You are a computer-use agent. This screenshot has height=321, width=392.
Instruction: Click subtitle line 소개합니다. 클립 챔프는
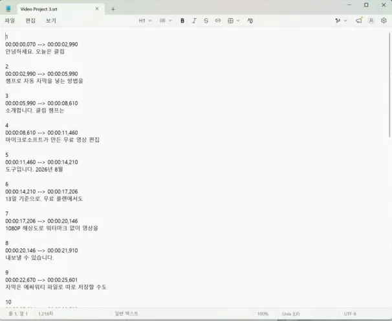pyautogui.click(x=35, y=110)
